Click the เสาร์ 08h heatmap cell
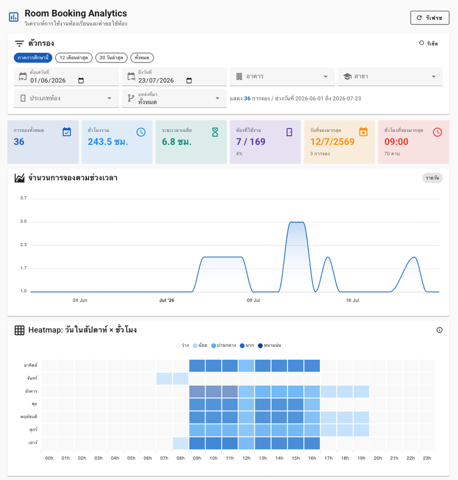 coord(181,443)
